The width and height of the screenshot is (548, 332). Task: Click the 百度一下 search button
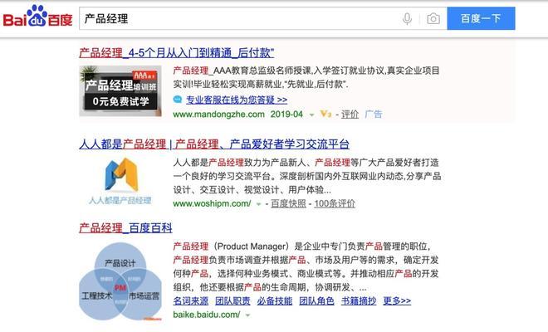tap(481, 18)
